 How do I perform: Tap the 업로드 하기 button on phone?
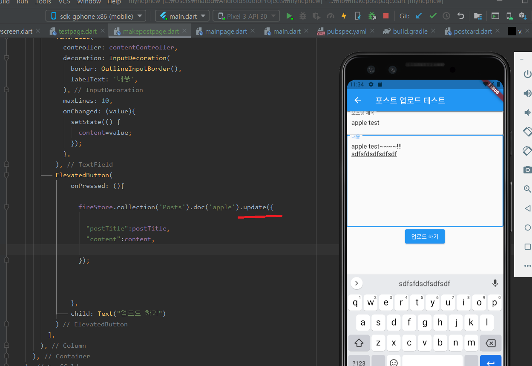click(x=425, y=236)
